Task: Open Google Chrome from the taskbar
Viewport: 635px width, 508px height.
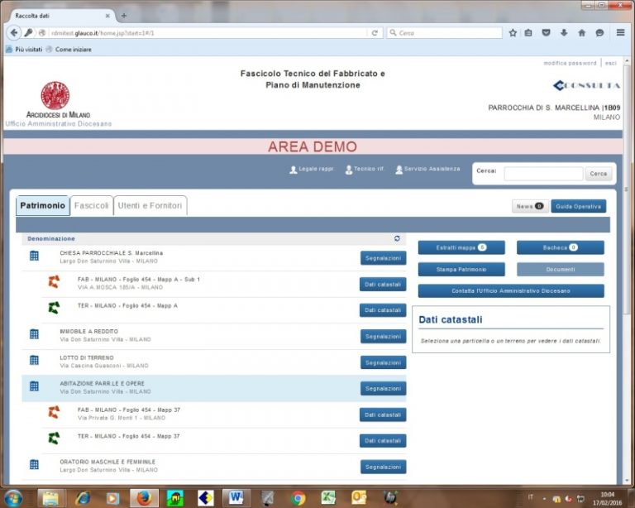Action: click(x=298, y=497)
